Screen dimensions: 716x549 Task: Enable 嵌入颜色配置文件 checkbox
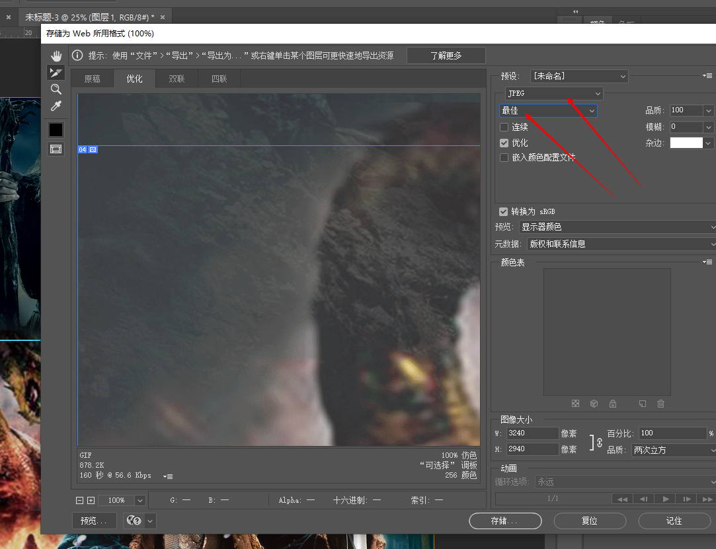click(x=504, y=157)
